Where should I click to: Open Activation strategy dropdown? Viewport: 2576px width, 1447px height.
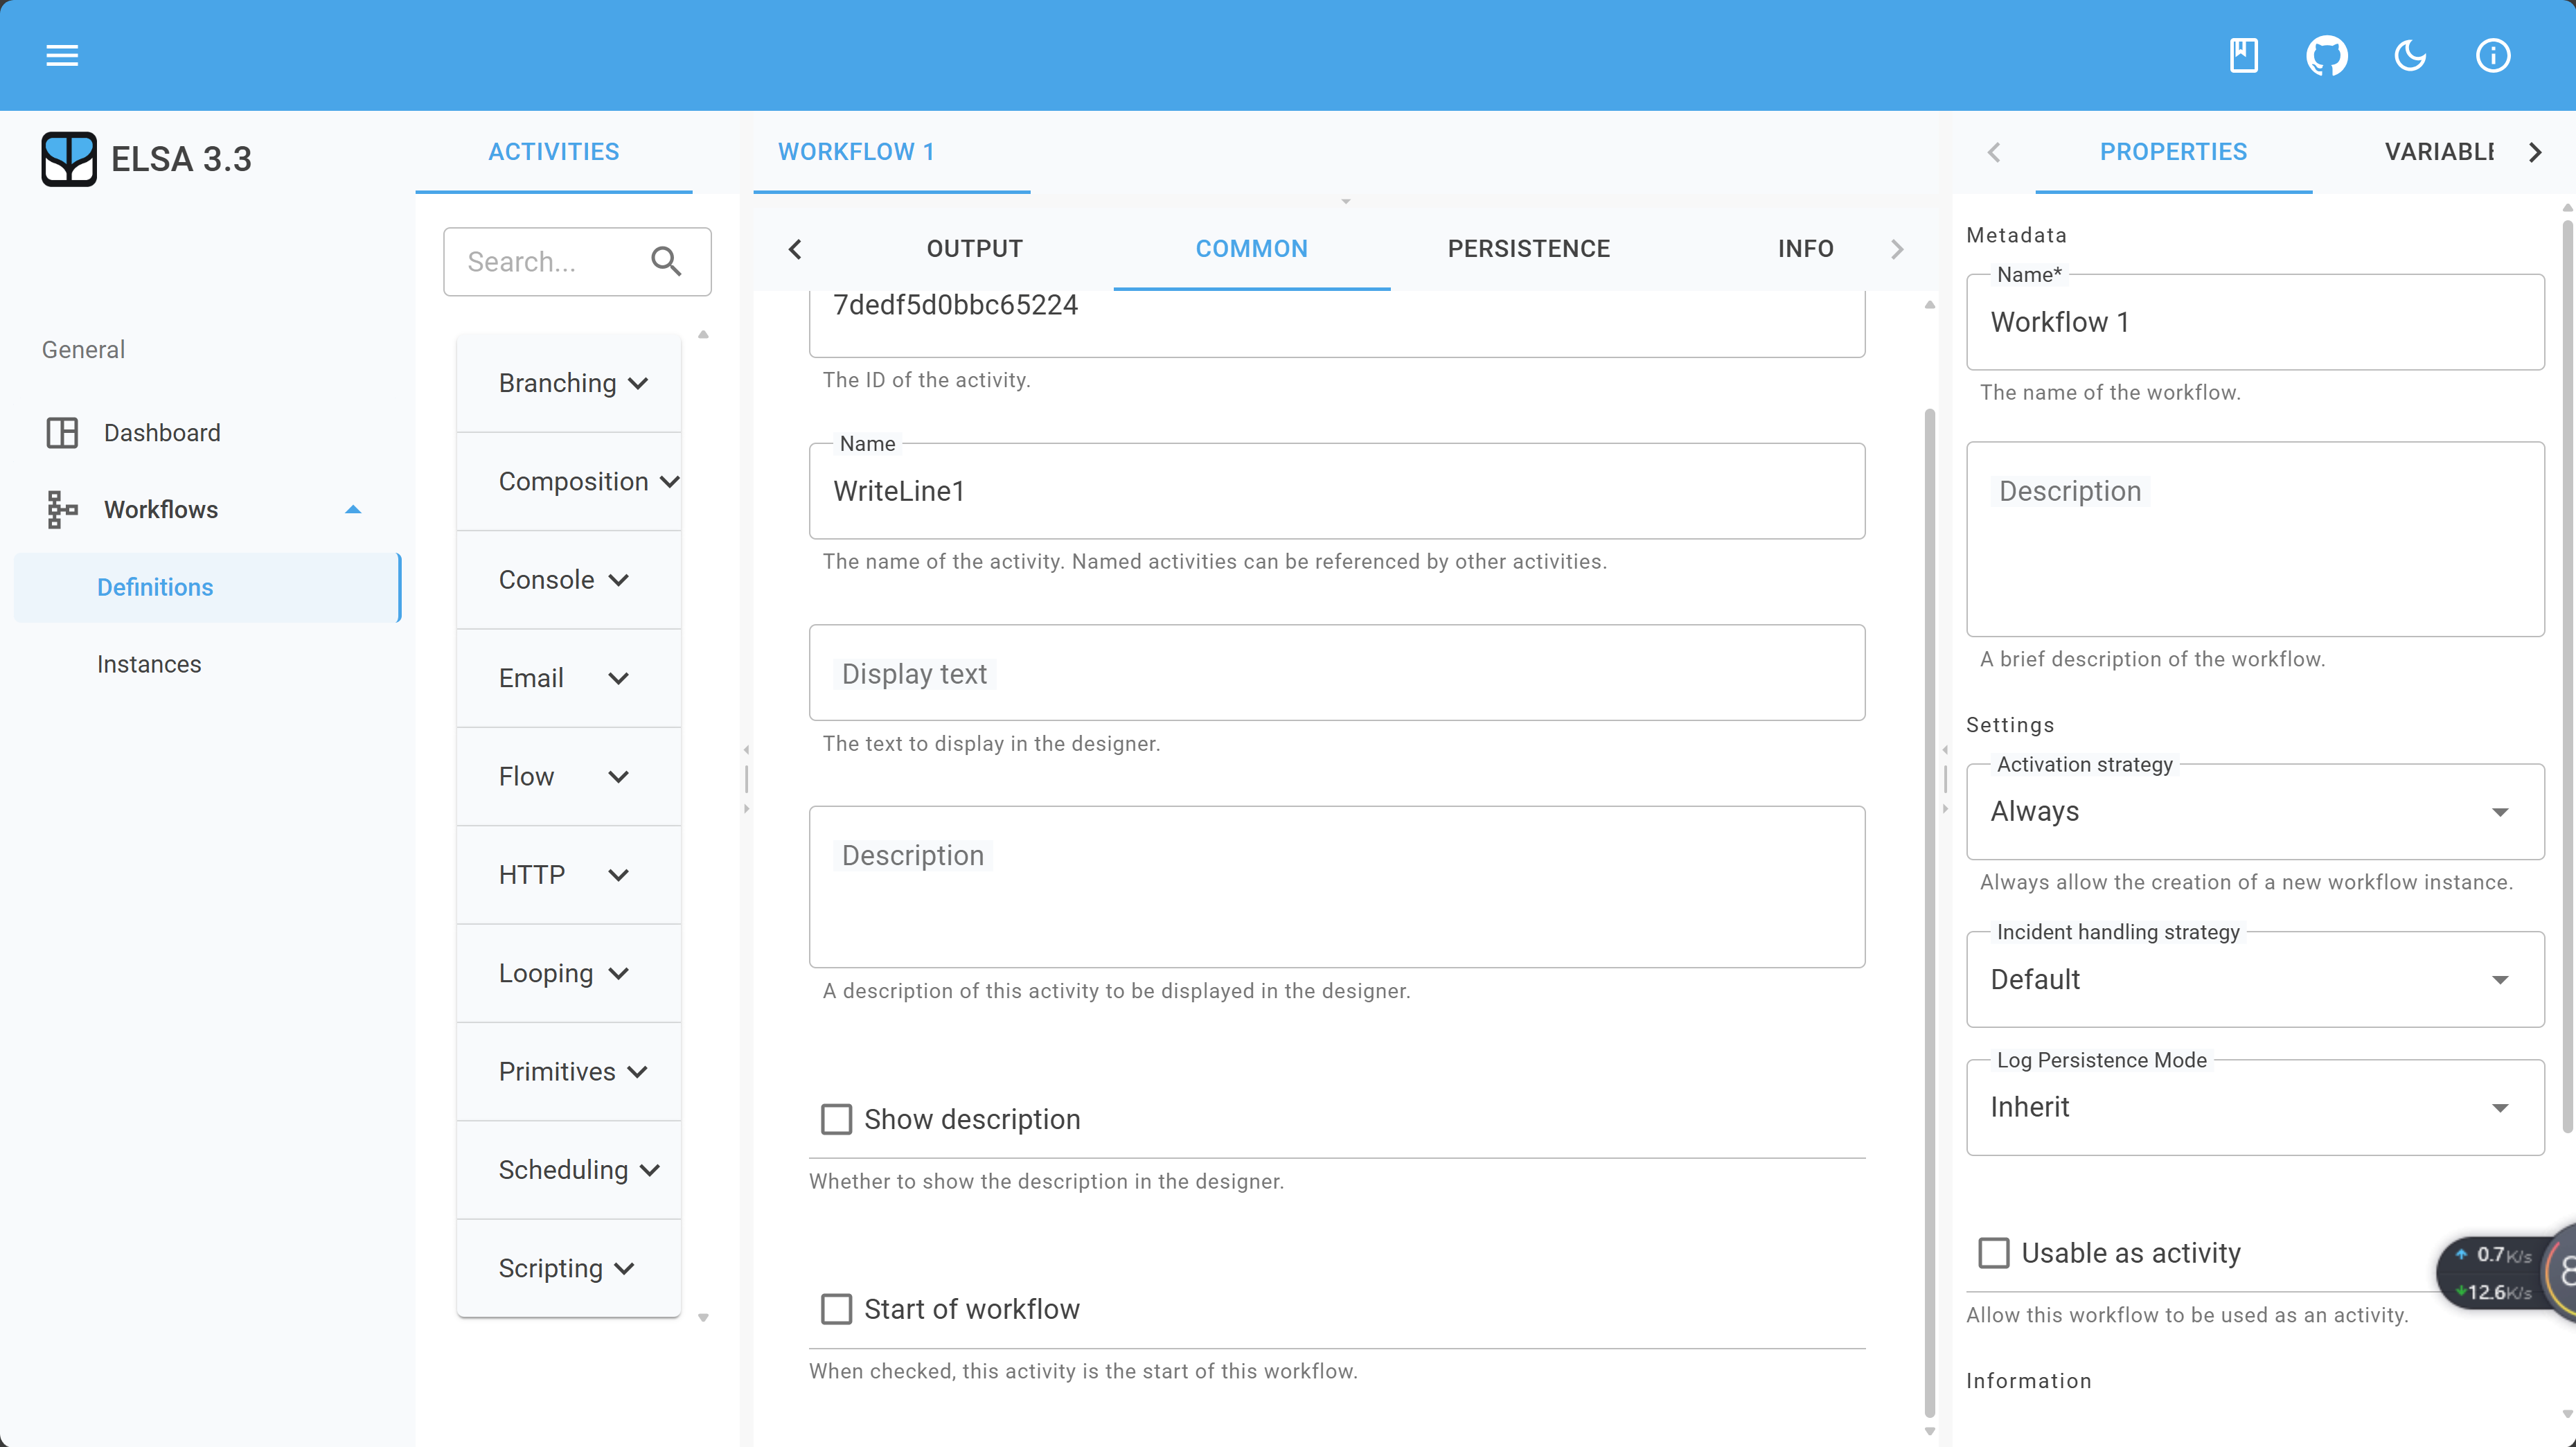point(2255,811)
